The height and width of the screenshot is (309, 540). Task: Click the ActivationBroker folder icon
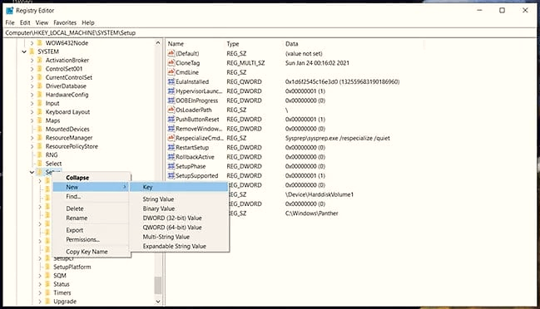[40, 60]
